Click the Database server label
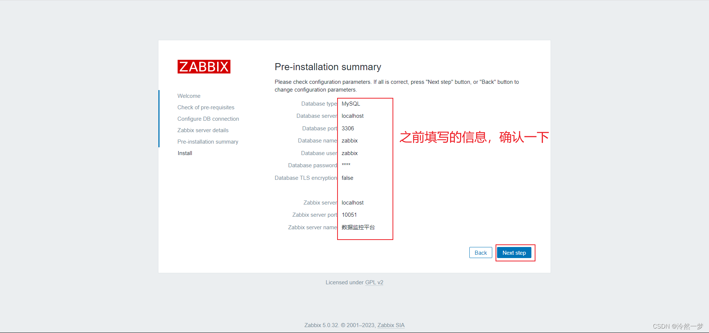The height and width of the screenshot is (333, 709). 316,116
